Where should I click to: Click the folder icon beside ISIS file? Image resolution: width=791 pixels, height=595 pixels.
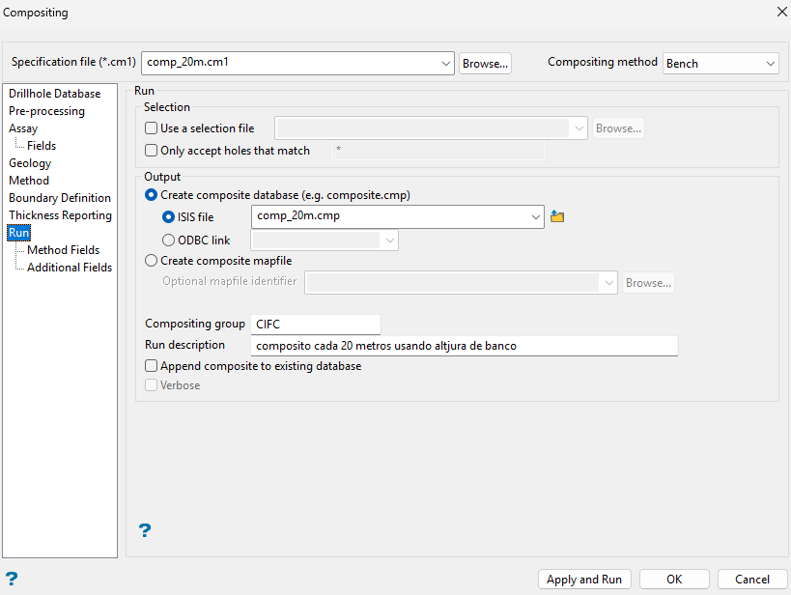pyautogui.click(x=557, y=216)
